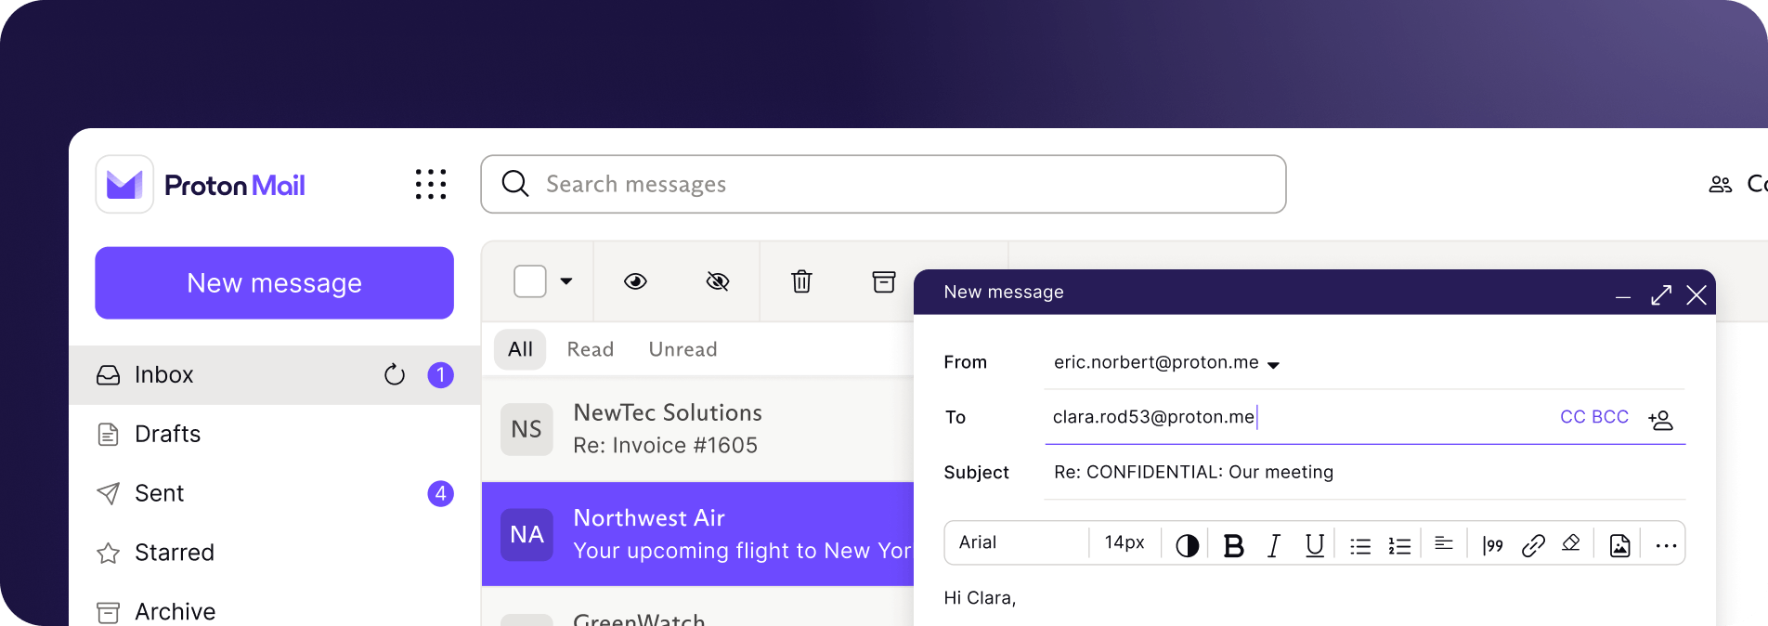Click the Inbox unread count badge
1768x626 pixels.
[x=440, y=374]
